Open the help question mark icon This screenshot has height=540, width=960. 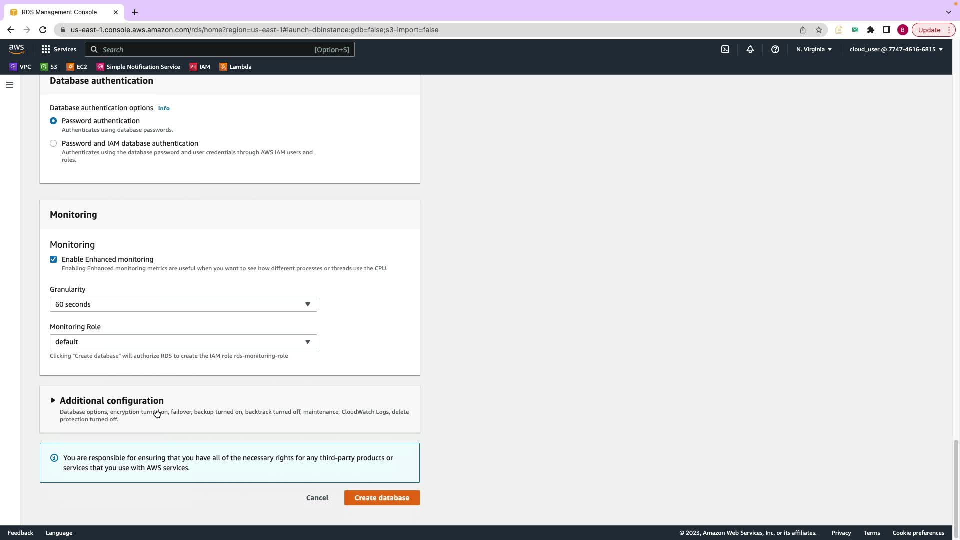(775, 49)
